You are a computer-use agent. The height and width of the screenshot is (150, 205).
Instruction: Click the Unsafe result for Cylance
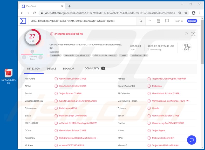(x=156, y=108)
